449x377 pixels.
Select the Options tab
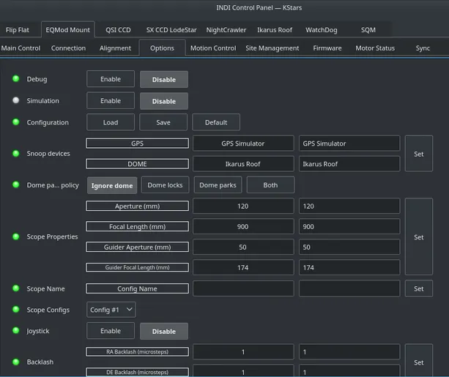coord(162,48)
